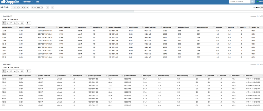Select table view for sensor results

pyautogui.click(x=4, y=23)
